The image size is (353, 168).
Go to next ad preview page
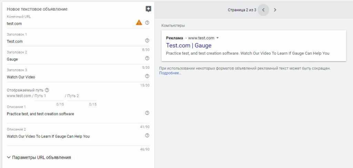tap(275, 10)
